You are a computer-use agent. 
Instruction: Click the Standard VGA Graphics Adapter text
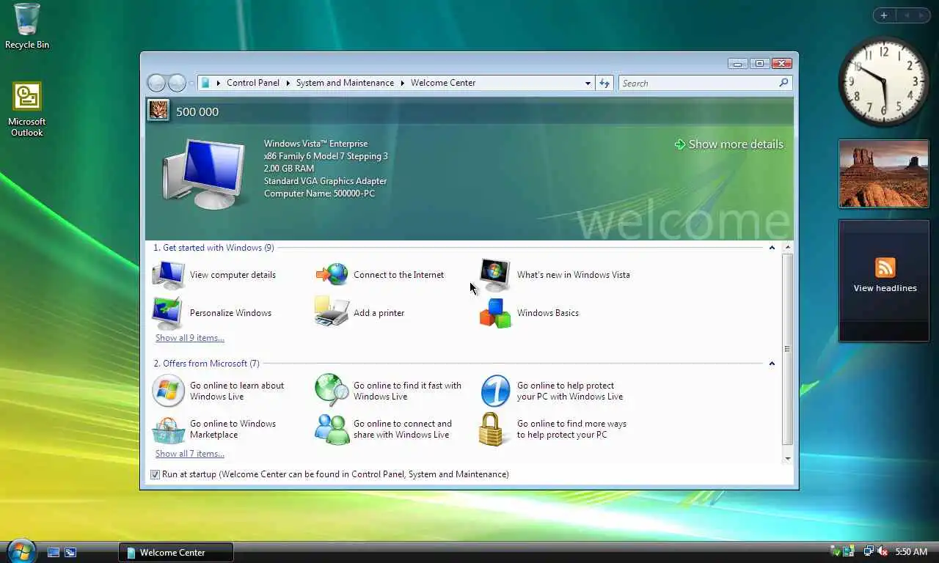pos(325,181)
